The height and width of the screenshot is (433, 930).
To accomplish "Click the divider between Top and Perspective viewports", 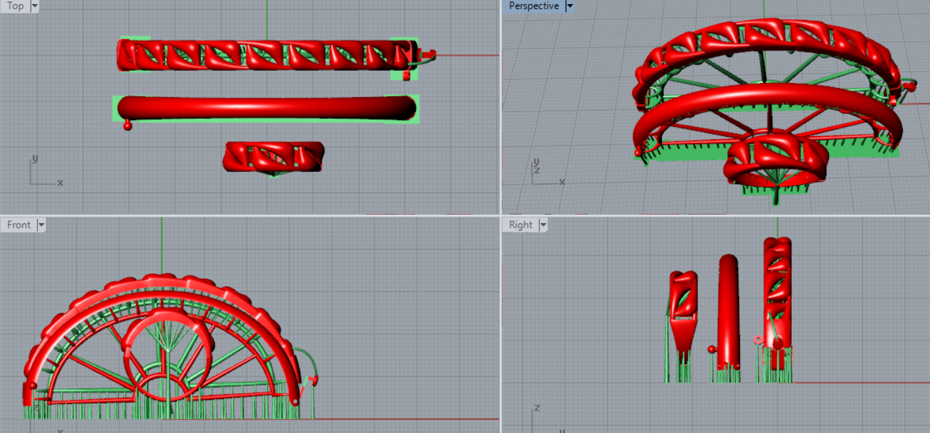I will (x=500, y=106).
